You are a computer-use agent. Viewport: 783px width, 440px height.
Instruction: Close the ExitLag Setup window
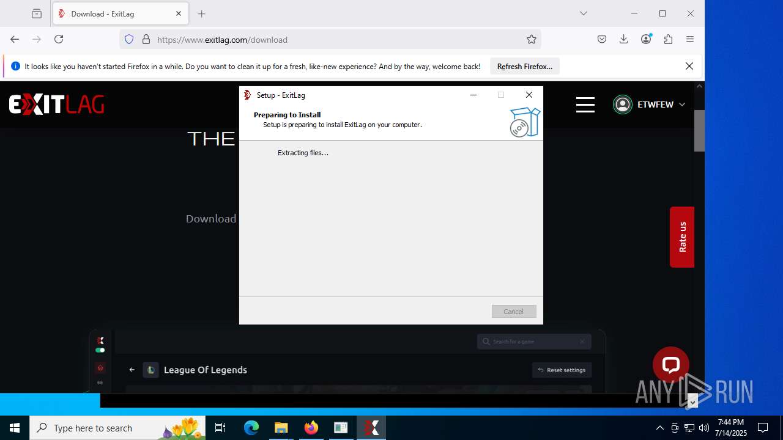click(x=529, y=95)
